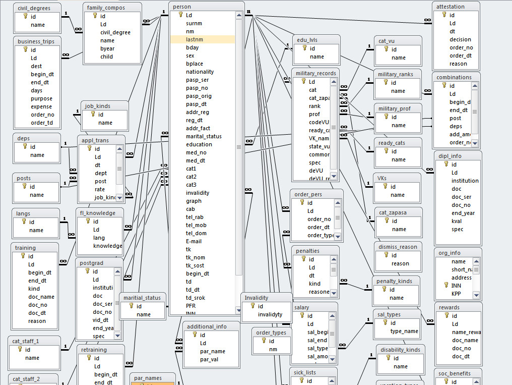Click key icon in maritial_status table
The width and height of the screenshot is (512, 385).
131,306
